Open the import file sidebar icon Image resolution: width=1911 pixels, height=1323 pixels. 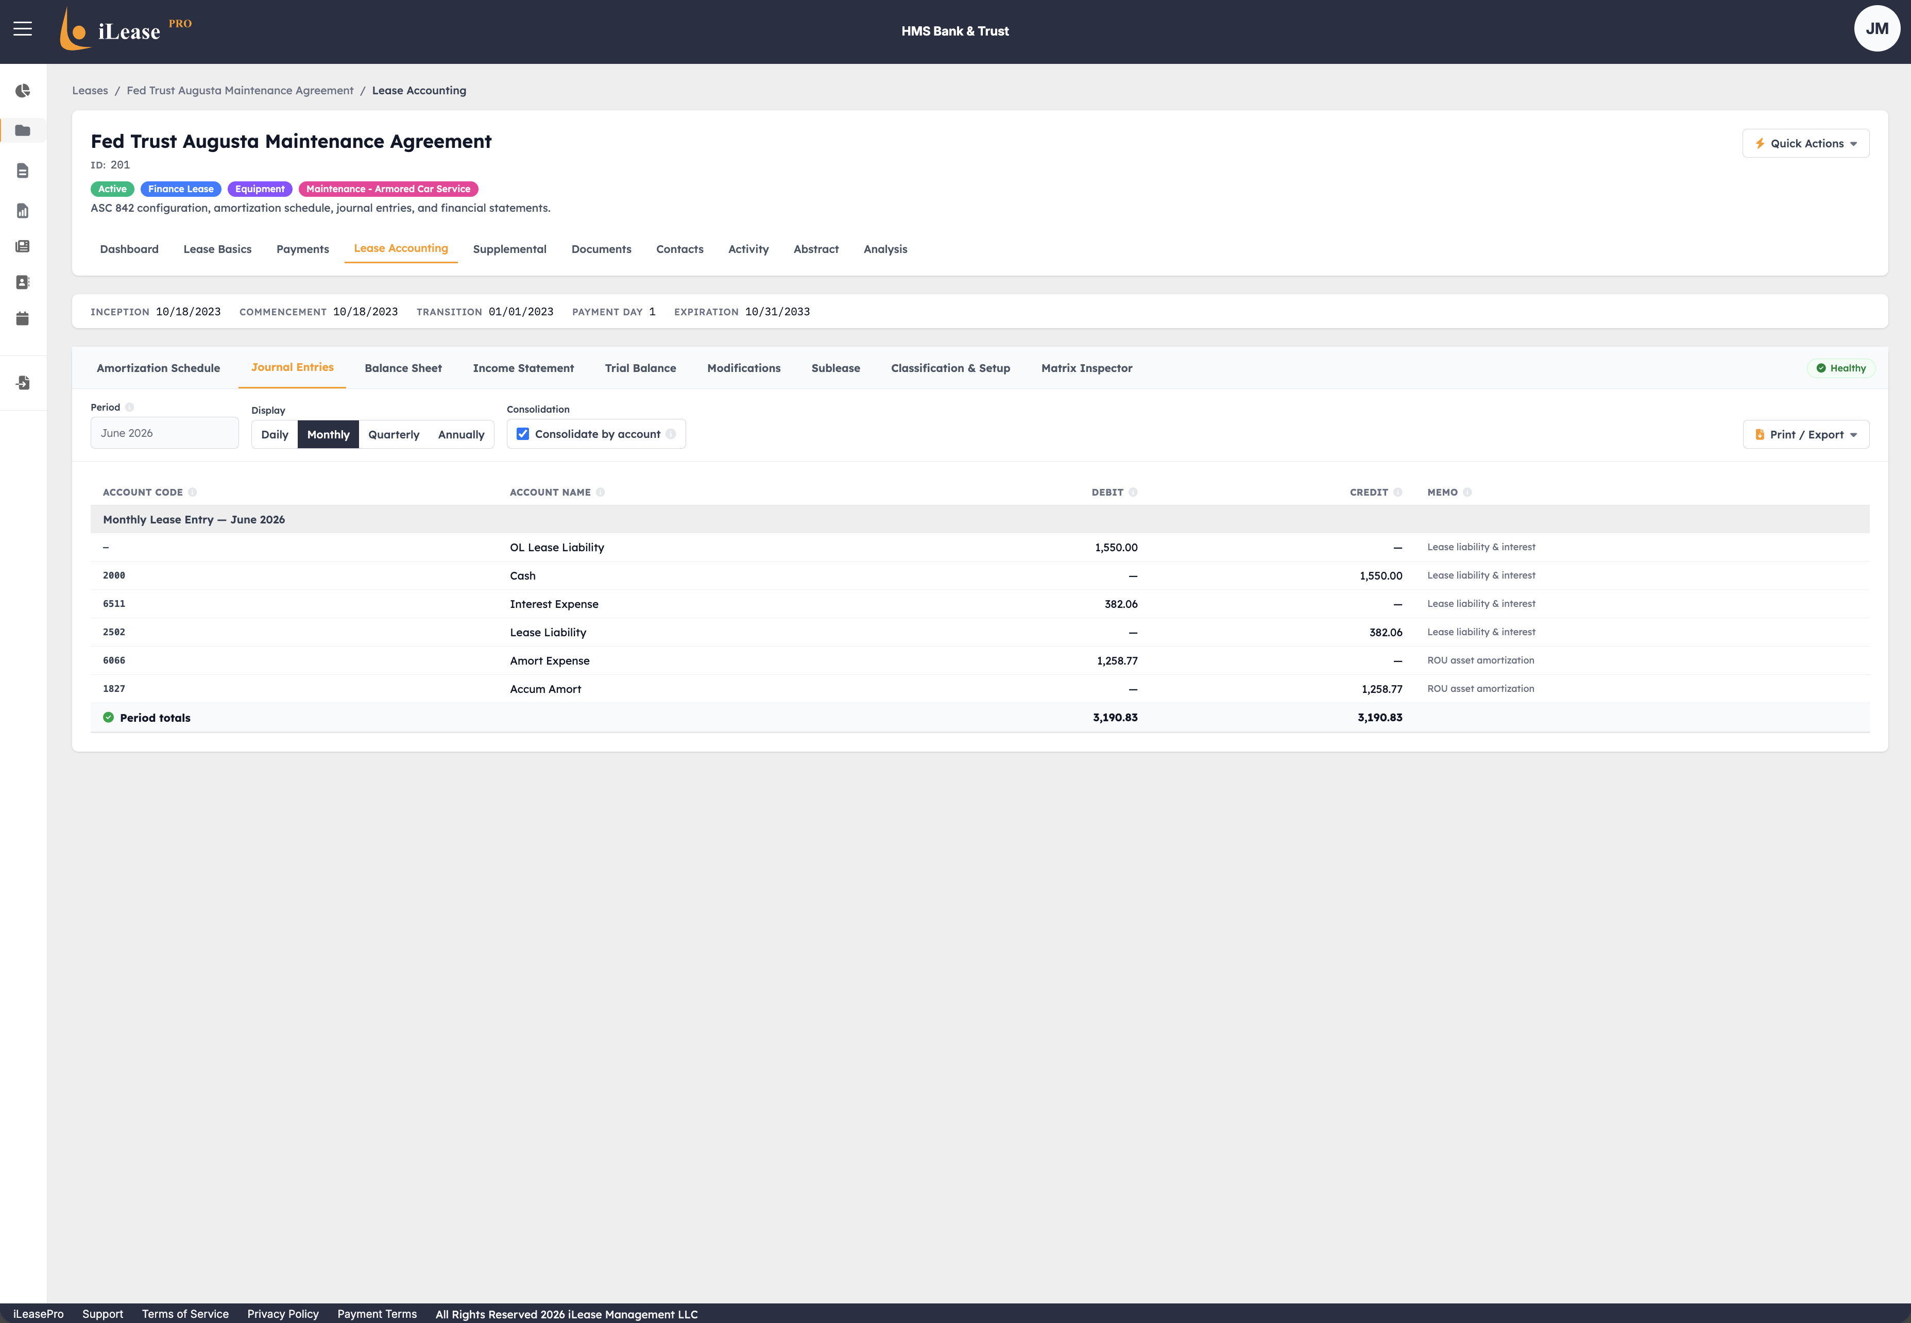(22, 383)
